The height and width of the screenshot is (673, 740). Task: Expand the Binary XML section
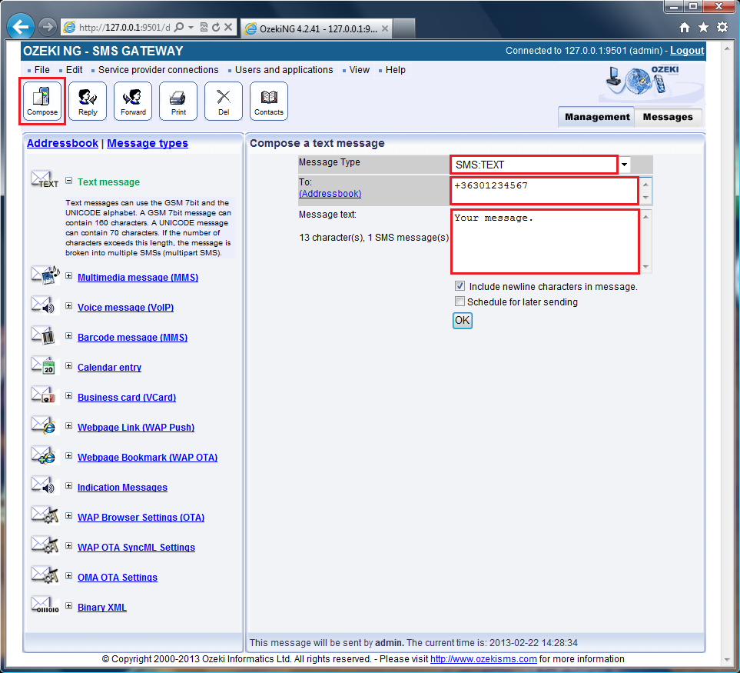(69, 606)
